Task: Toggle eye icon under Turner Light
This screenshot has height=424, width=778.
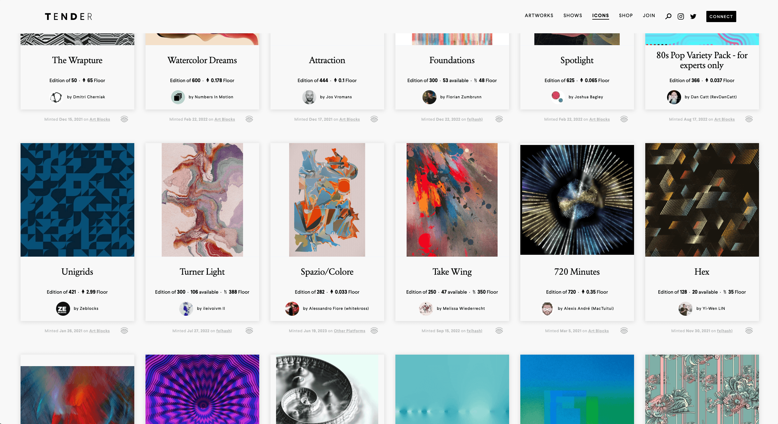Action: click(x=249, y=331)
